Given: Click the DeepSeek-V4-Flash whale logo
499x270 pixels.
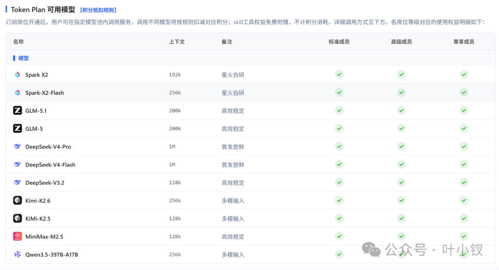Looking at the screenshot, I should (18, 164).
